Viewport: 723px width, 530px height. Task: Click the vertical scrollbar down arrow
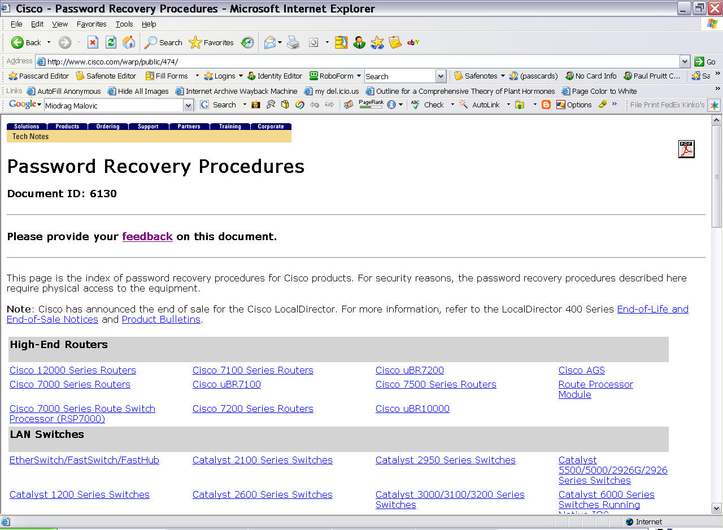tap(717, 508)
